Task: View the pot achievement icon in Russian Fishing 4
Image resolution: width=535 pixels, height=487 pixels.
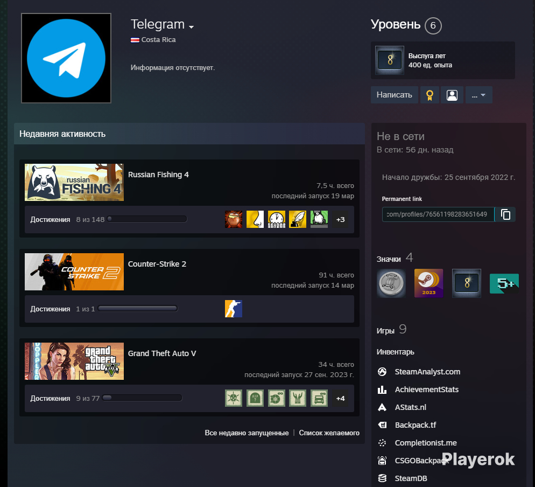Action: (234, 219)
